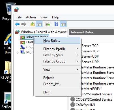Choose New Rule... from the context menu
Image resolution: width=114 pixels, height=110 pixels.
pos(57,41)
